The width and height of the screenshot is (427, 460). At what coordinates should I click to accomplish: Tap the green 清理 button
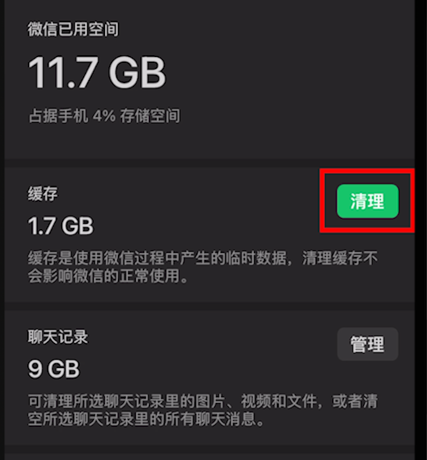coord(368,201)
